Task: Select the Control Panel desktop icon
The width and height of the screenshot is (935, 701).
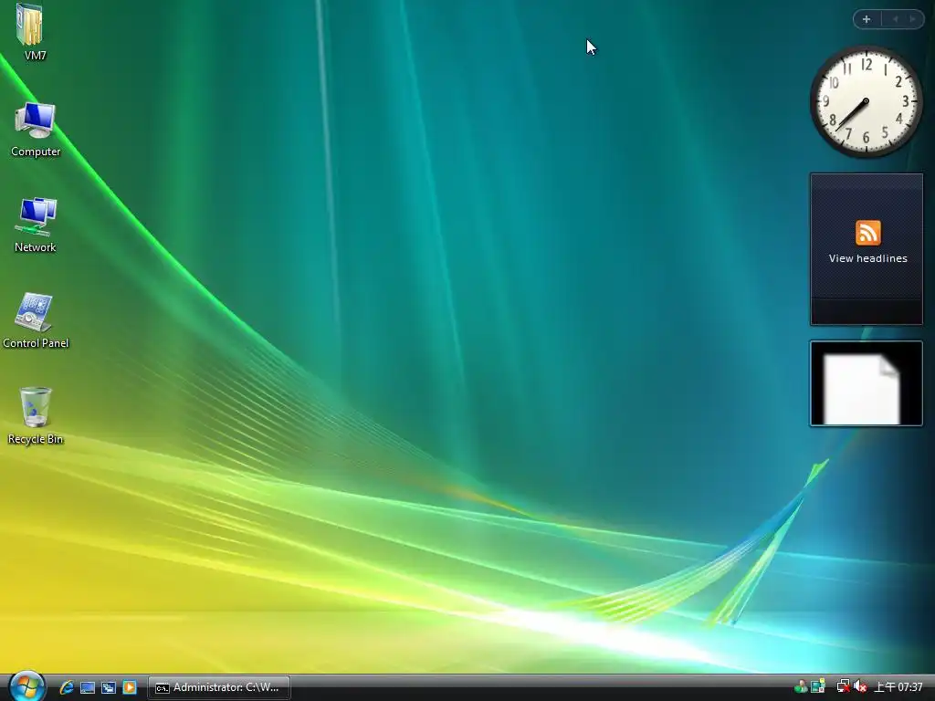Action: (x=36, y=320)
